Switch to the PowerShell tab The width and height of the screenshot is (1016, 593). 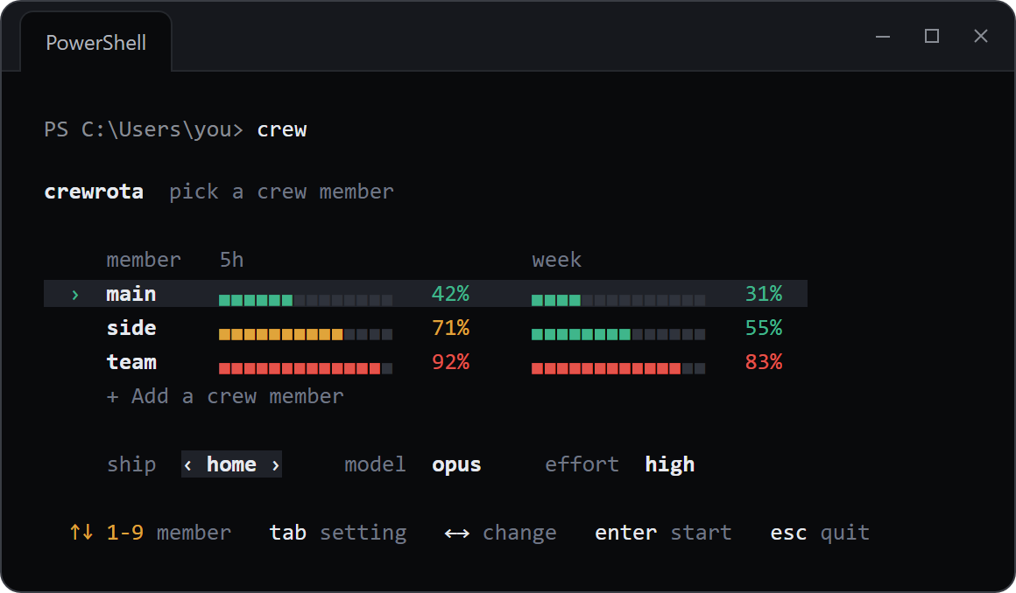click(x=95, y=43)
